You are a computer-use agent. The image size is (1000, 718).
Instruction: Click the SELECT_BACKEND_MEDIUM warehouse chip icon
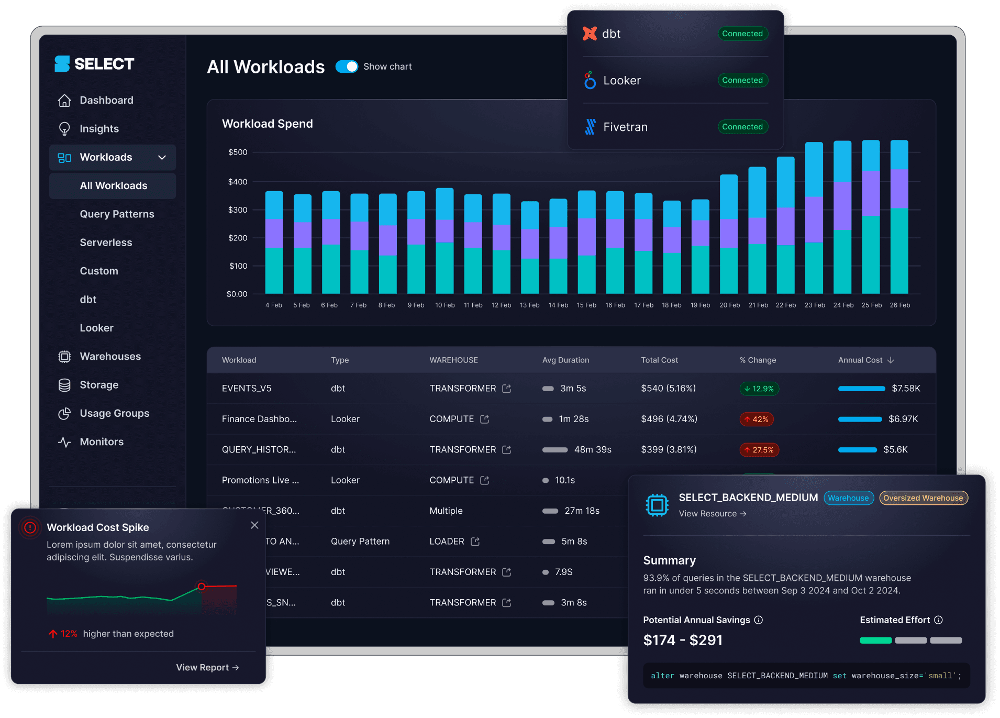657,505
